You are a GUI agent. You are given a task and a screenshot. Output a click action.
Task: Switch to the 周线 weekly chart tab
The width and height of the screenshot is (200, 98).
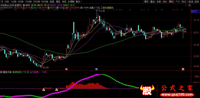coord(58,2)
